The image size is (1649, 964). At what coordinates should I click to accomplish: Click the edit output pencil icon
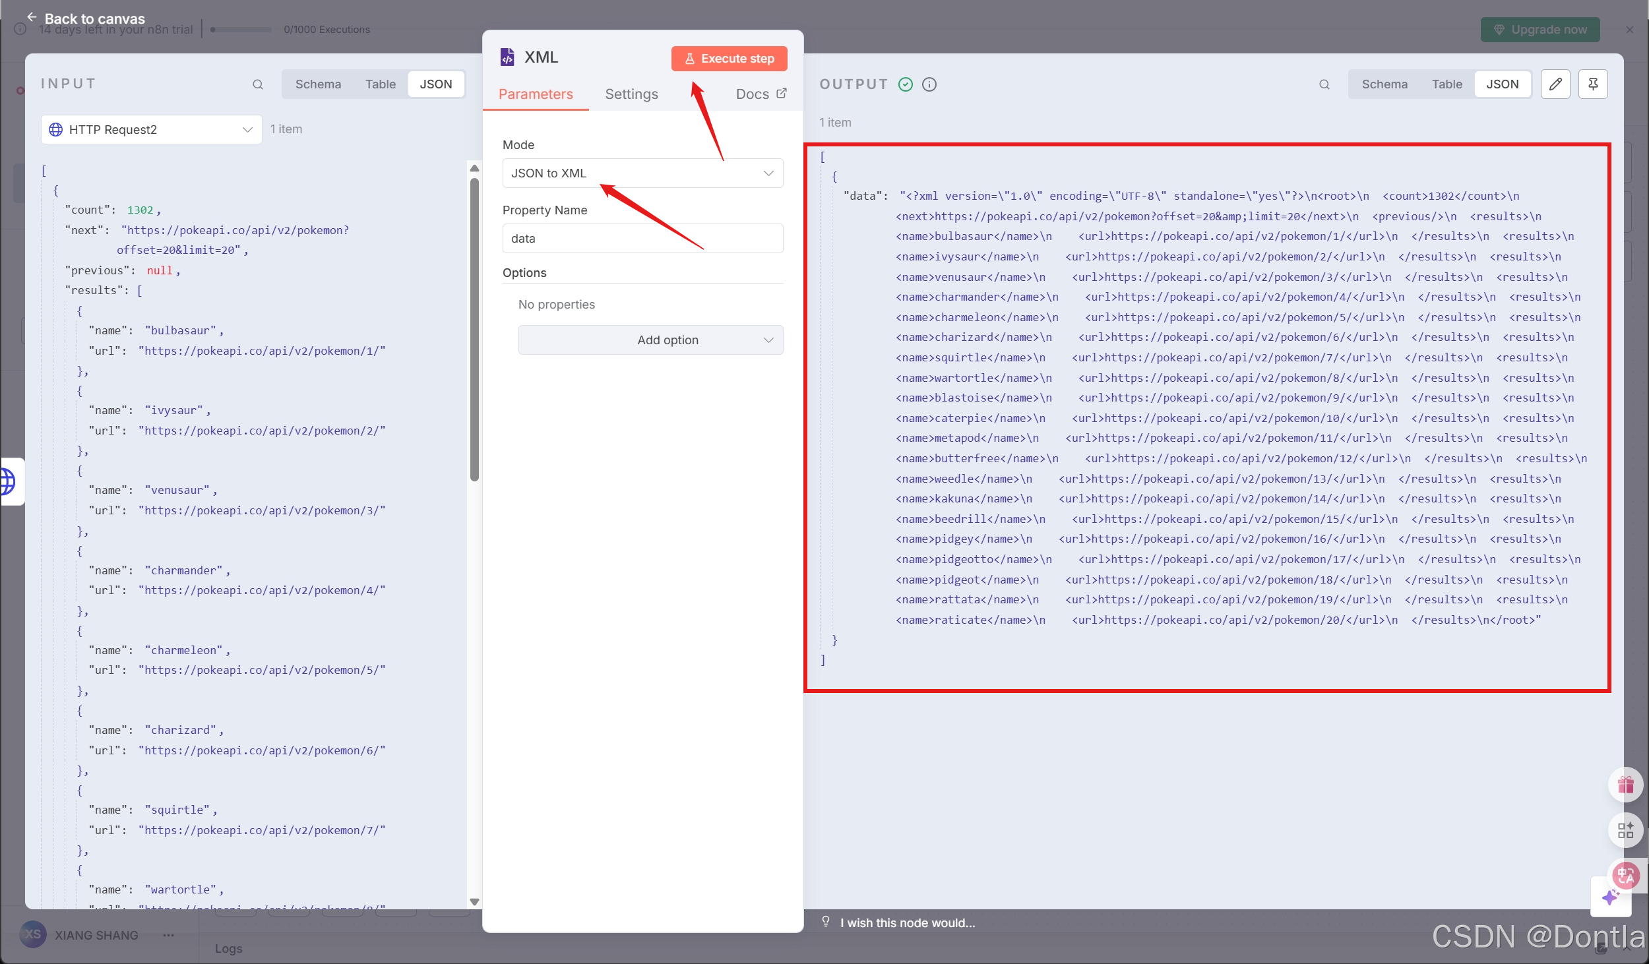click(1555, 84)
